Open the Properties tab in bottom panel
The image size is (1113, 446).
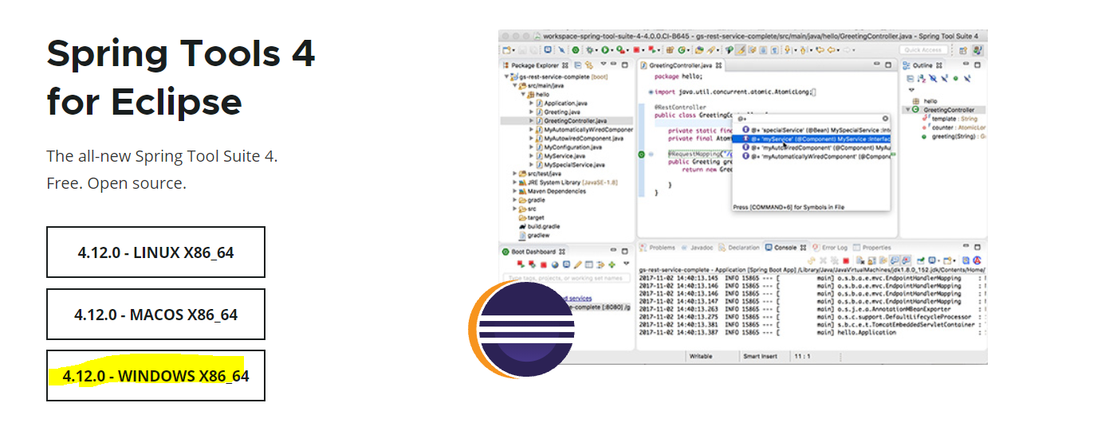coord(871,248)
